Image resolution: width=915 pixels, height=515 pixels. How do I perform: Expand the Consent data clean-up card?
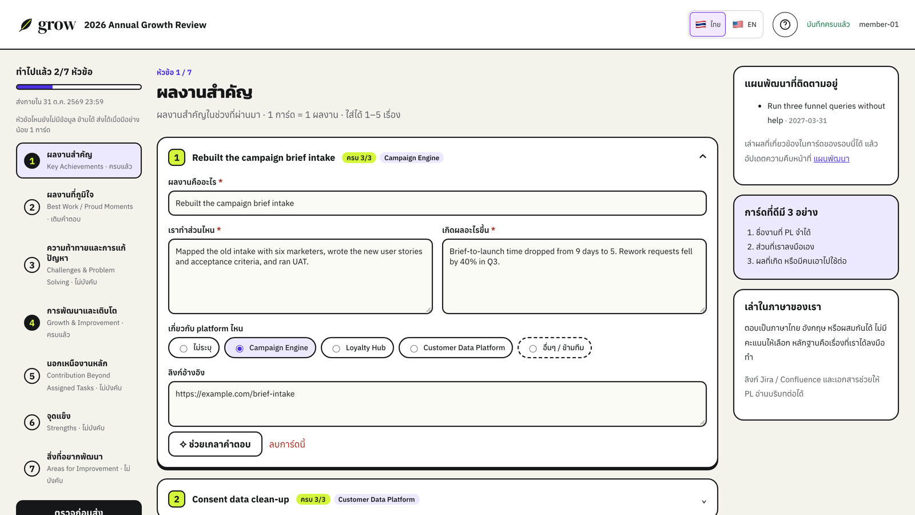pyautogui.click(x=703, y=501)
